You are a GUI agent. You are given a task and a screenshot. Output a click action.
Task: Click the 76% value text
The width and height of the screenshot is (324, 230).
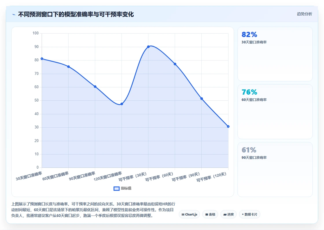[x=249, y=92]
